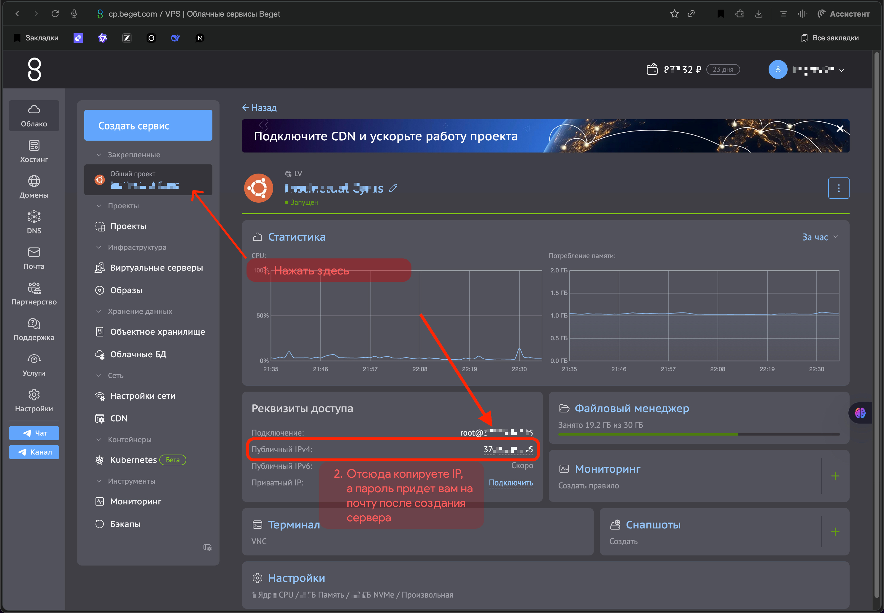Open browser downloads
This screenshot has height=613, width=884.
pos(759,14)
